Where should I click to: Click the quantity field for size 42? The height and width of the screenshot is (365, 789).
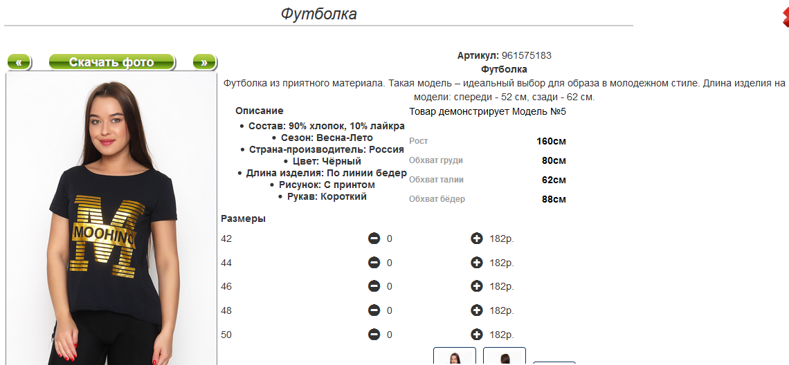[390, 238]
